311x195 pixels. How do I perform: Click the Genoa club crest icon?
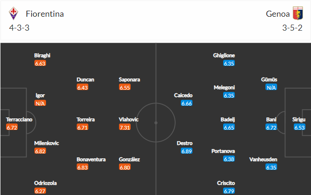point(298,13)
